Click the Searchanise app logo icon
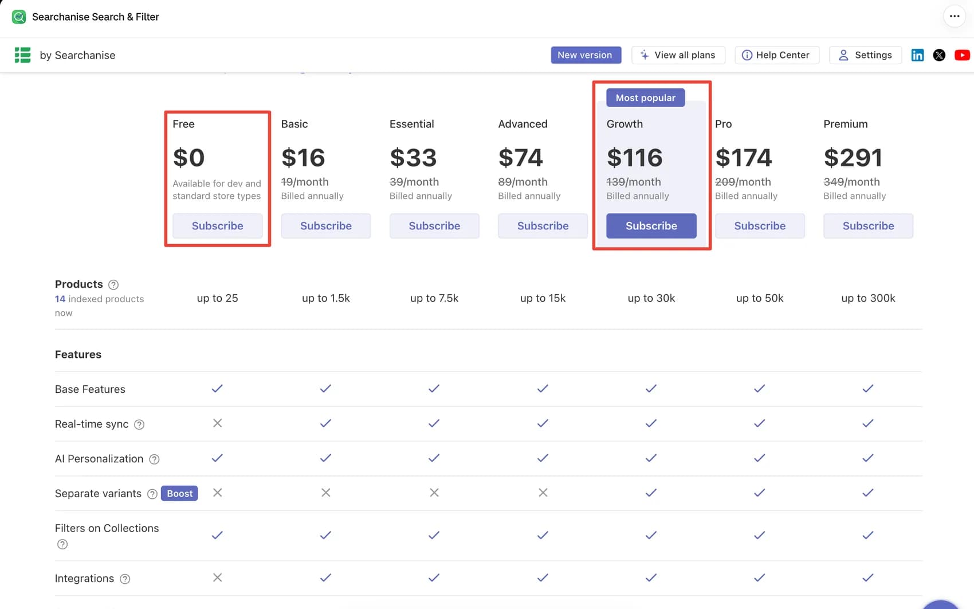The width and height of the screenshot is (974, 609). pyautogui.click(x=19, y=17)
